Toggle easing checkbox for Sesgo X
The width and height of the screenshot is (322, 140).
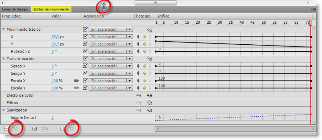click(x=85, y=66)
